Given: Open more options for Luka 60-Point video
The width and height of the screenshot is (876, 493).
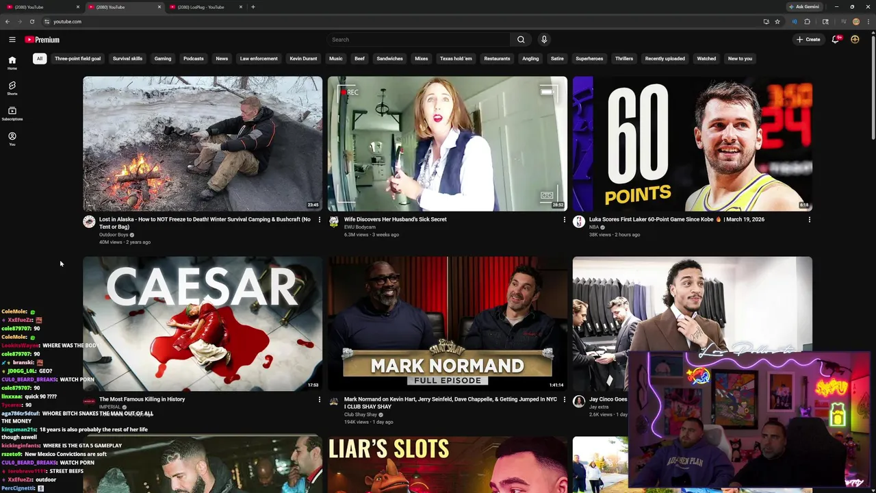Looking at the screenshot, I should coord(809,220).
